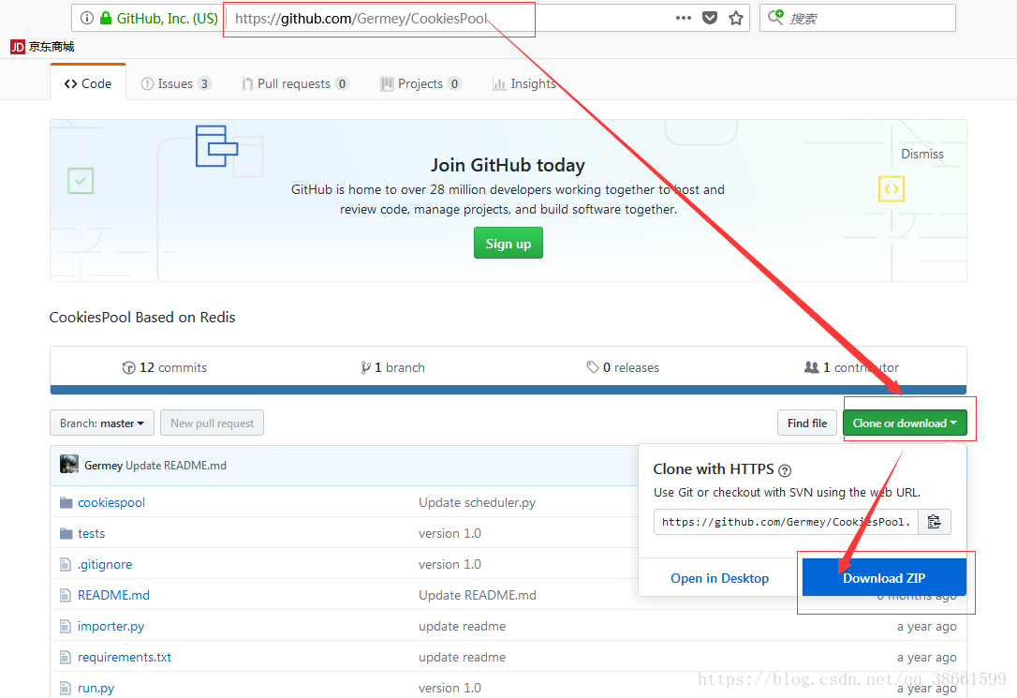
Task: Copy clone URL with clipboard icon
Action: point(934,522)
